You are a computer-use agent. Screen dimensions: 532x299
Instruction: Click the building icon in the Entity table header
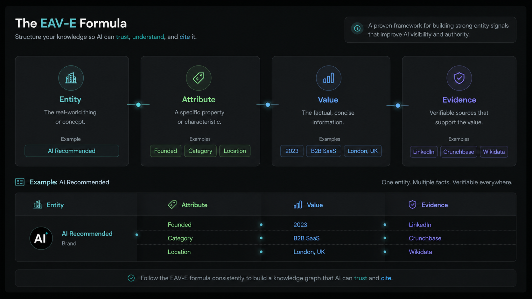click(x=38, y=205)
